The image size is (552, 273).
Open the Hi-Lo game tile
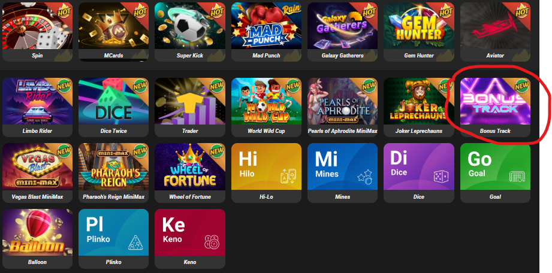(266, 173)
